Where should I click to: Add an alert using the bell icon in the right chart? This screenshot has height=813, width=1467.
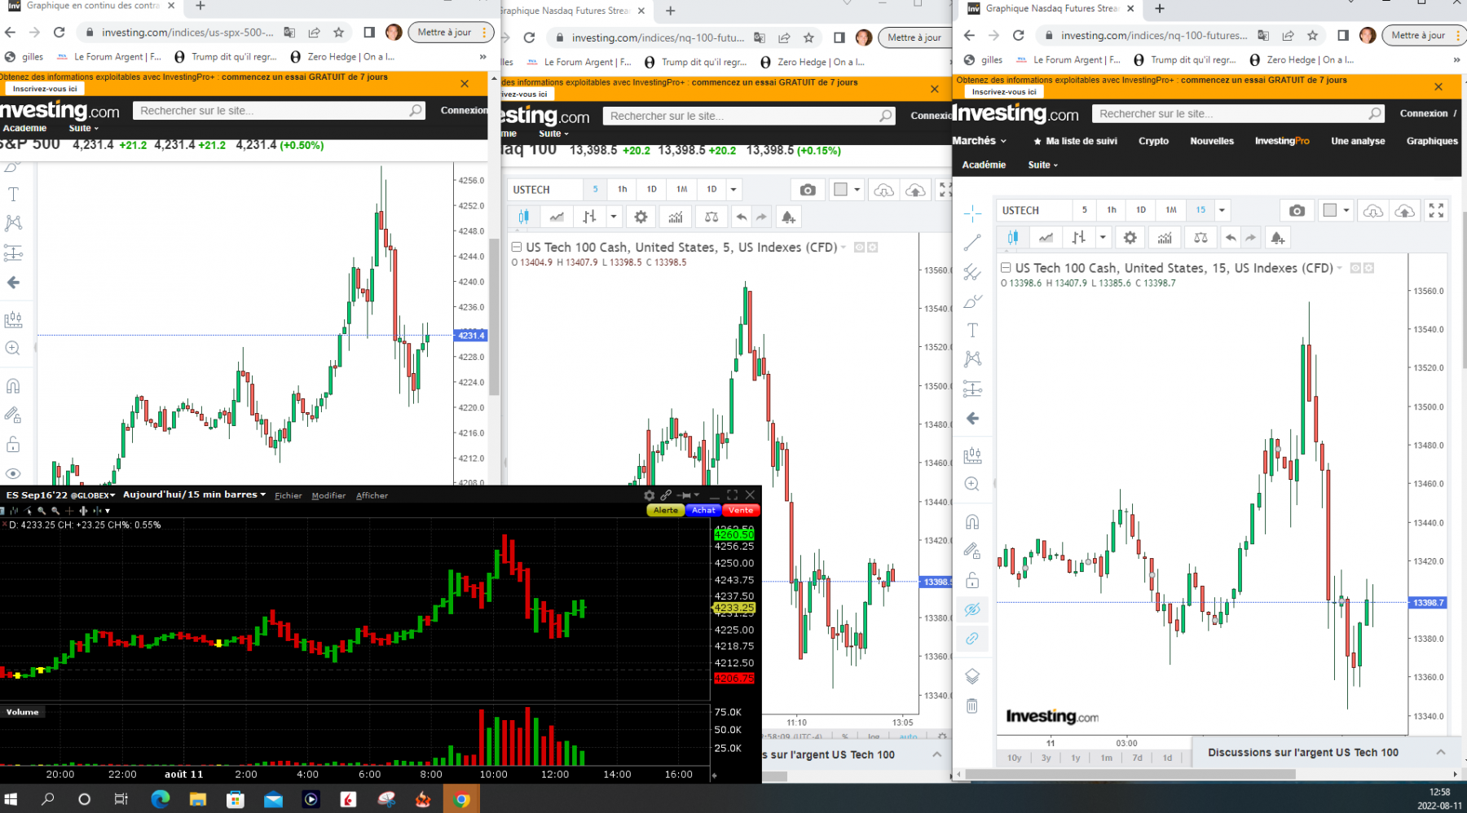(1278, 238)
